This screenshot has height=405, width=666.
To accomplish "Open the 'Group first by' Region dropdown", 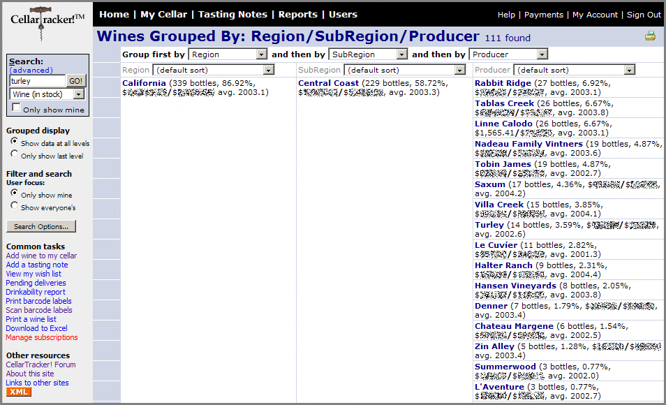I will [228, 54].
